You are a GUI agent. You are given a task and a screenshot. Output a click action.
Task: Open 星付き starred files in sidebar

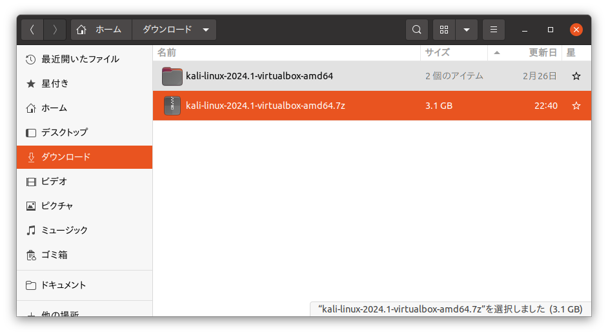85,84
